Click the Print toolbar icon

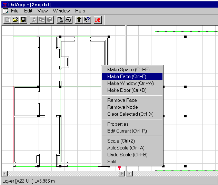tap(68, 20)
